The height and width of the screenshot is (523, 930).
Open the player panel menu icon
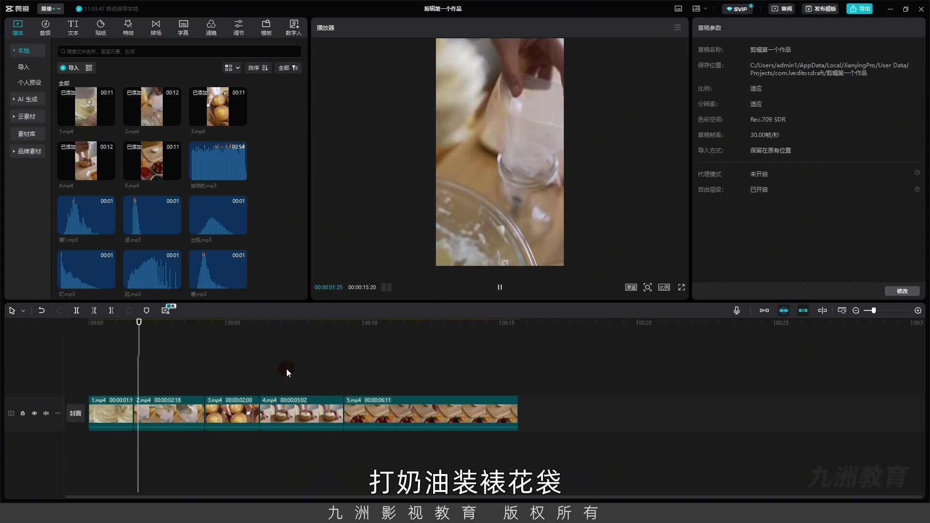[x=678, y=28]
